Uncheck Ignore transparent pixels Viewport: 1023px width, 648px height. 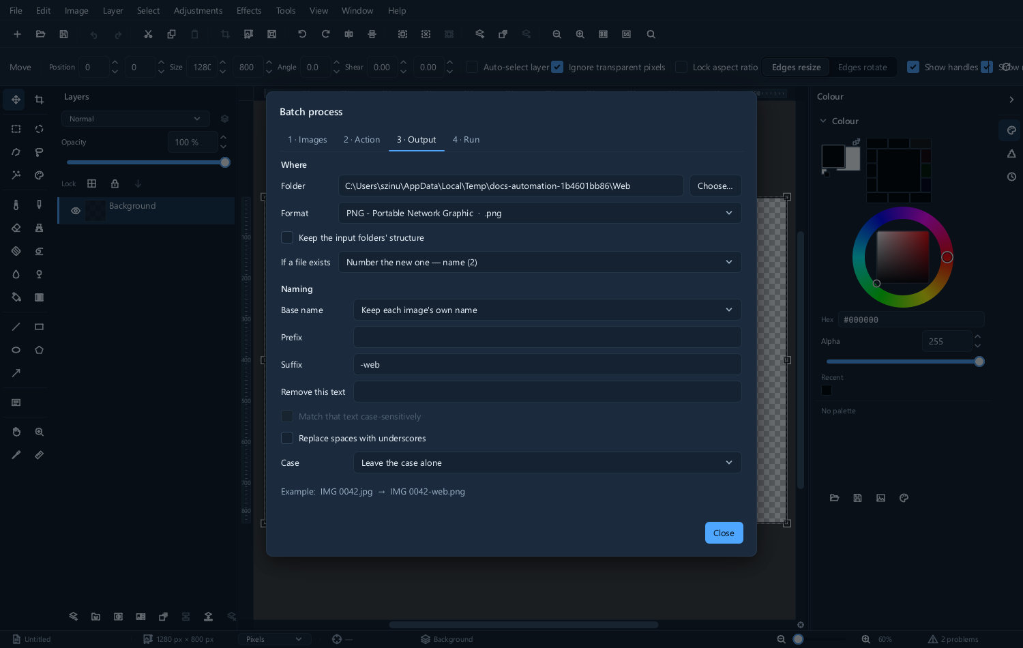click(x=557, y=67)
